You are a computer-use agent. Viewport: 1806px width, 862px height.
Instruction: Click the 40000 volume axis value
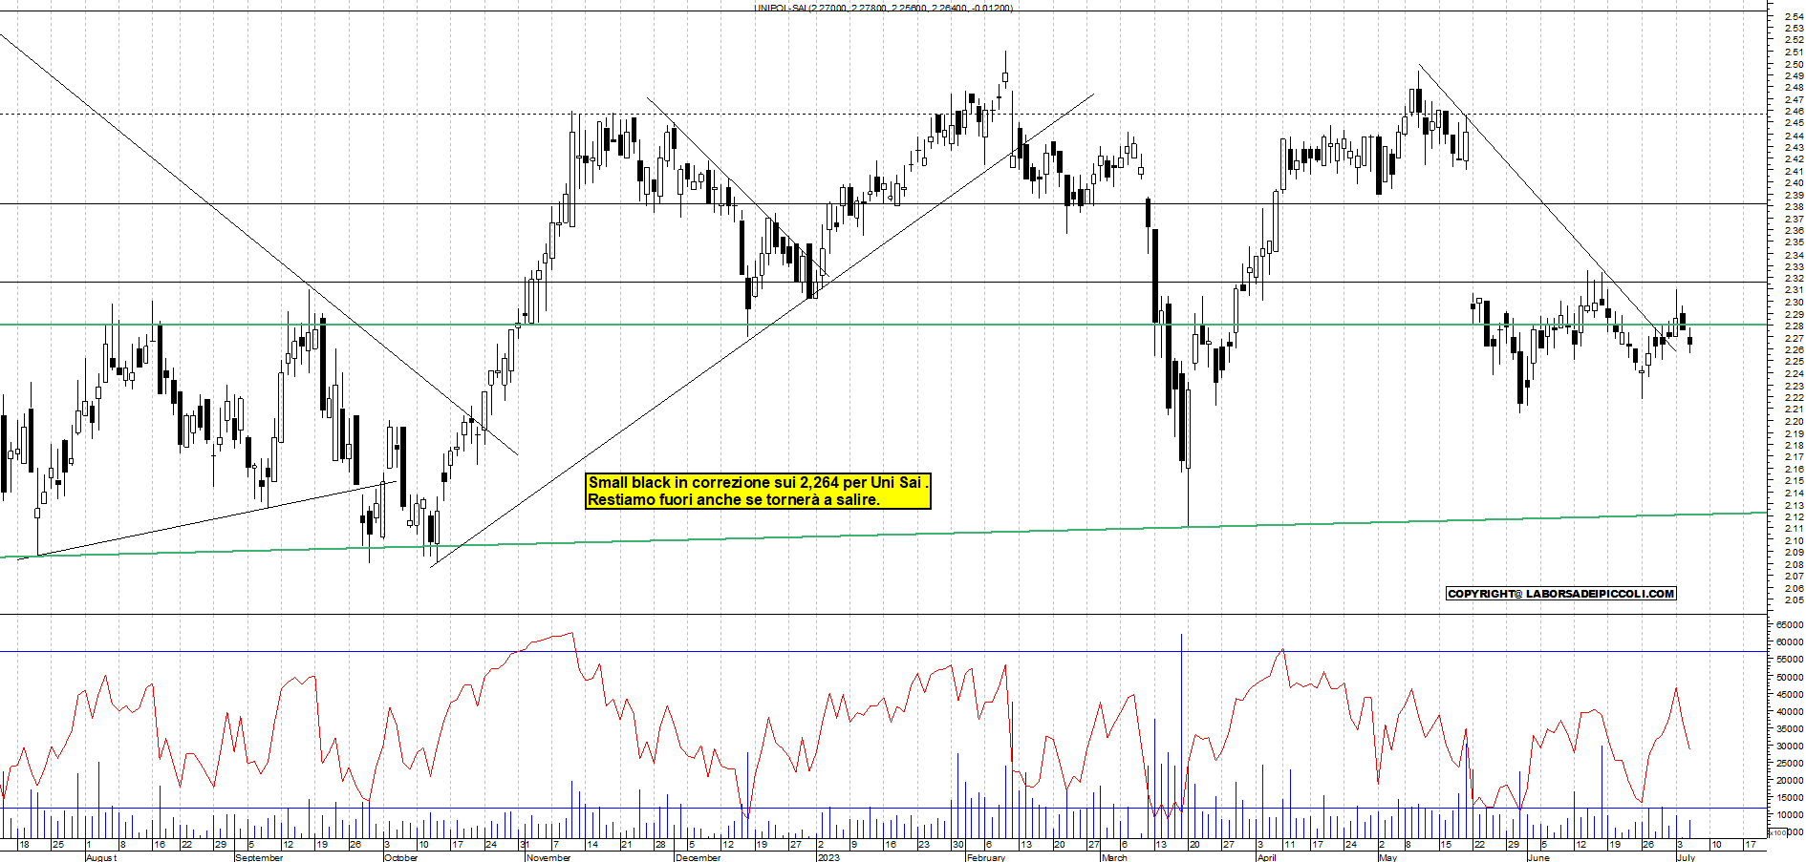[x=1790, y=711]
